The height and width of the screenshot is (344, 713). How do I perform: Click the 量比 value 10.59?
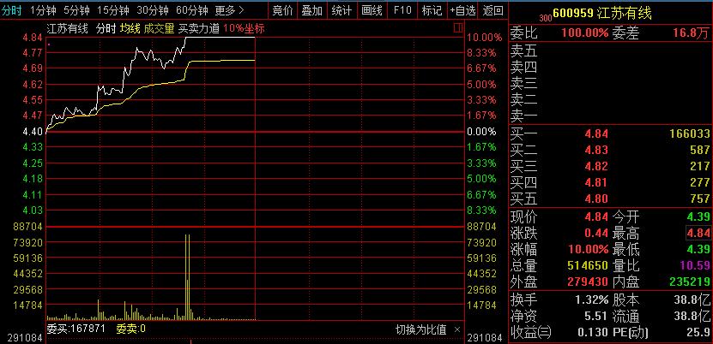coord(694,265)
